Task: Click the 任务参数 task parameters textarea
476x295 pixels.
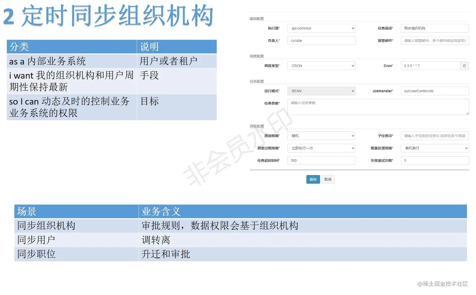Action: point(378,107)
